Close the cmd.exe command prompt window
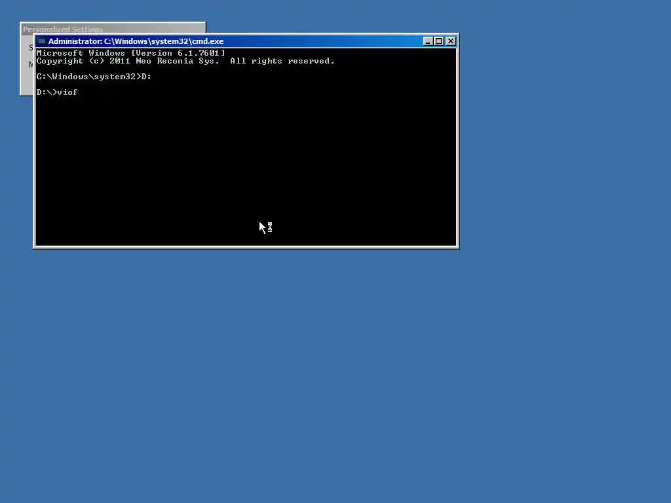671x503 pixels. click(451, 41)
